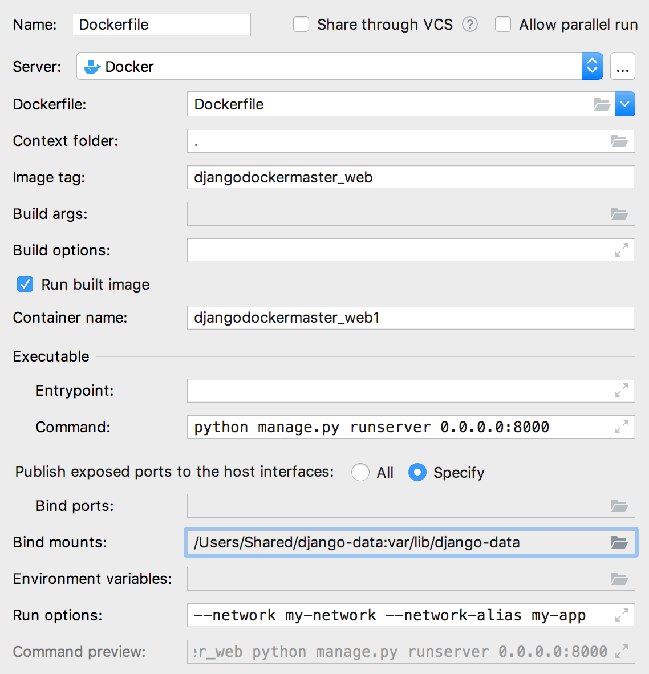This screenshot has height=674, width=649.
Task: Select the Specify ports radio button
Action: [417, 472]
